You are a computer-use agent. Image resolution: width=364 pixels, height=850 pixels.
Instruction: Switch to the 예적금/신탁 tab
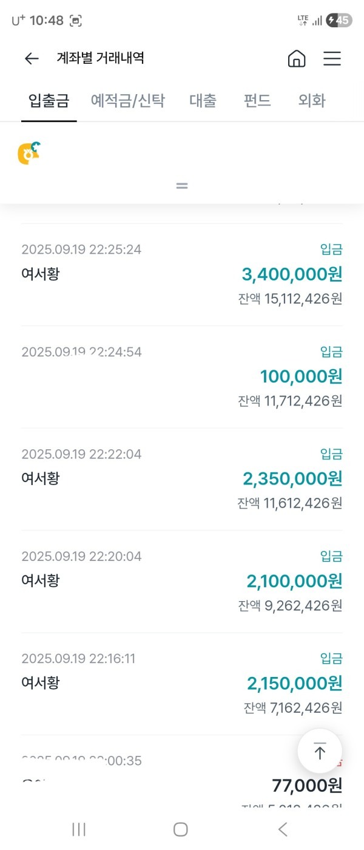127,101
